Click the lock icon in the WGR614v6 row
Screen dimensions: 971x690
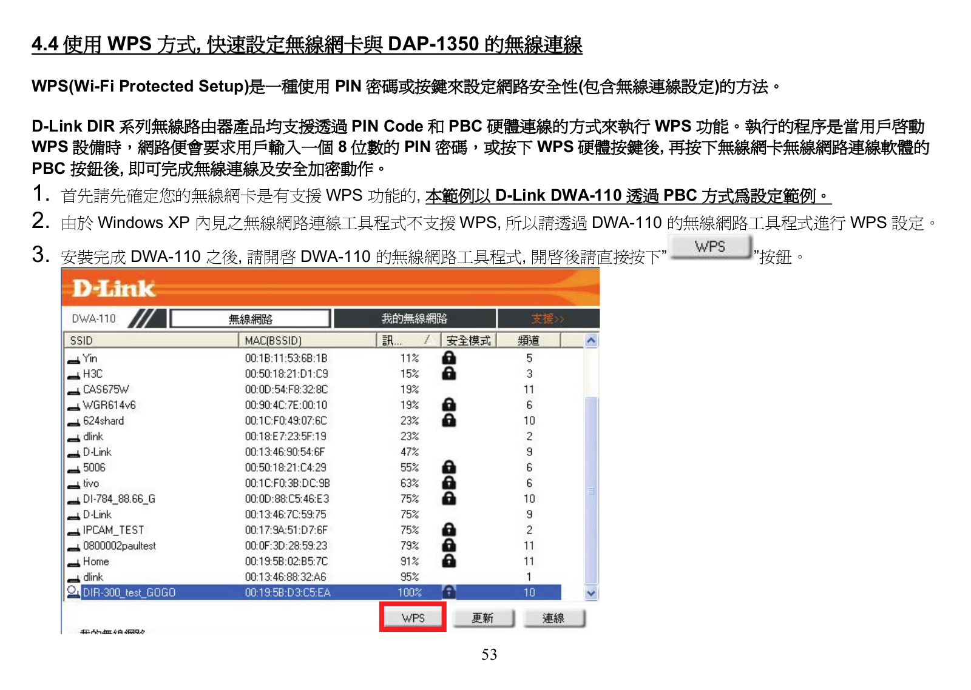click(449, 404)
